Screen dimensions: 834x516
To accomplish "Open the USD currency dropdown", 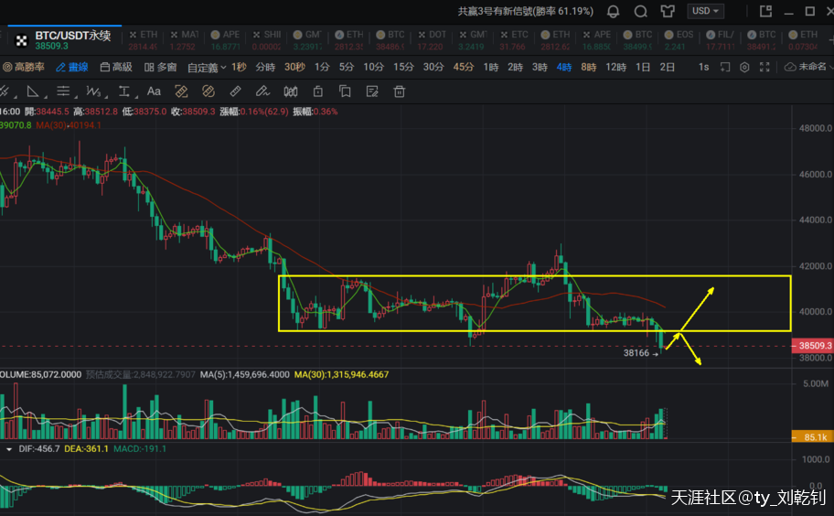I will tap(707, 11).
